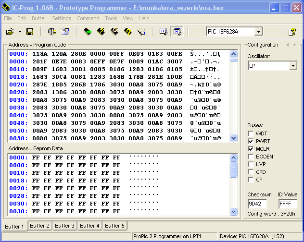
Task: Uncheck the MCLR fuse
Action: point(251,149)
